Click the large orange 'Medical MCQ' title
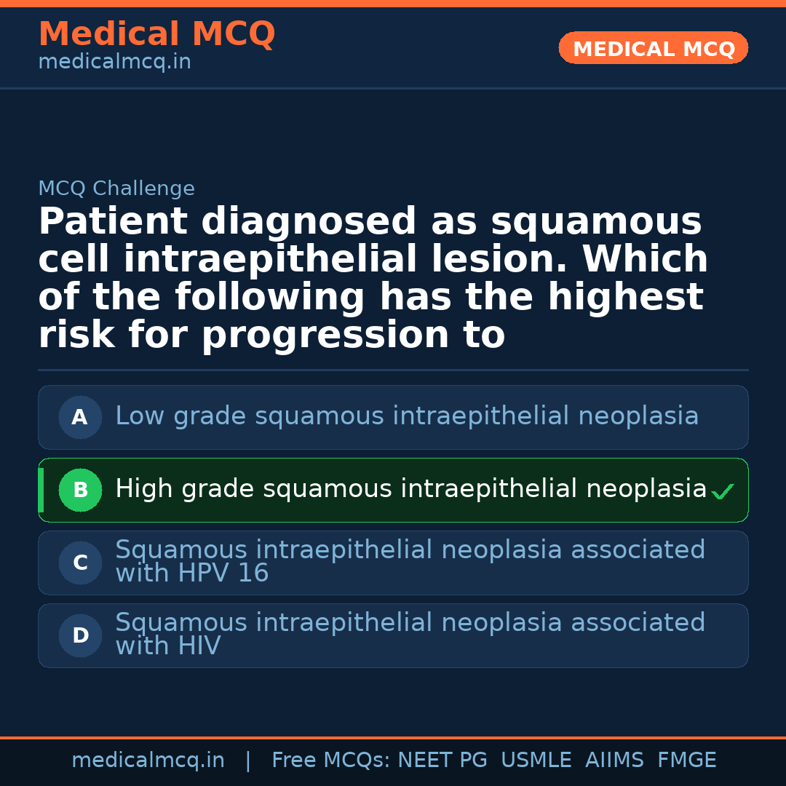This screenshot has width=786, height=786. pos(156,34)
